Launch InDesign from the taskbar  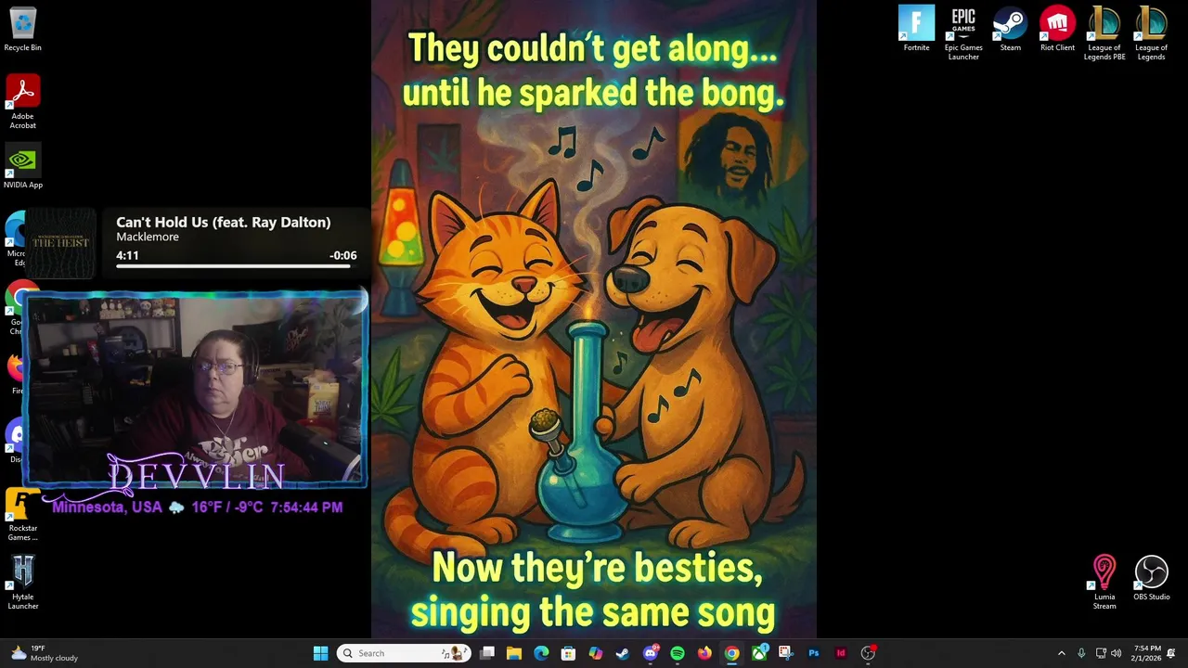pyautogui.click(x=841, y=653)
